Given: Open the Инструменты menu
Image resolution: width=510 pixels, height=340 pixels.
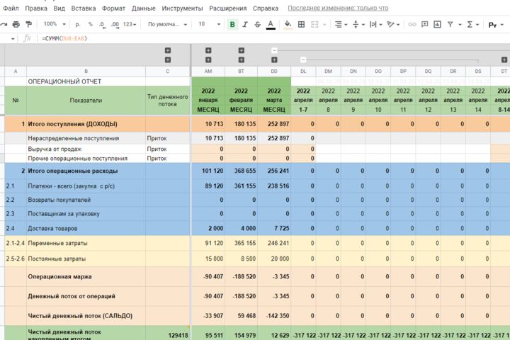Looking at the screenshot, I should pos(182,8).
